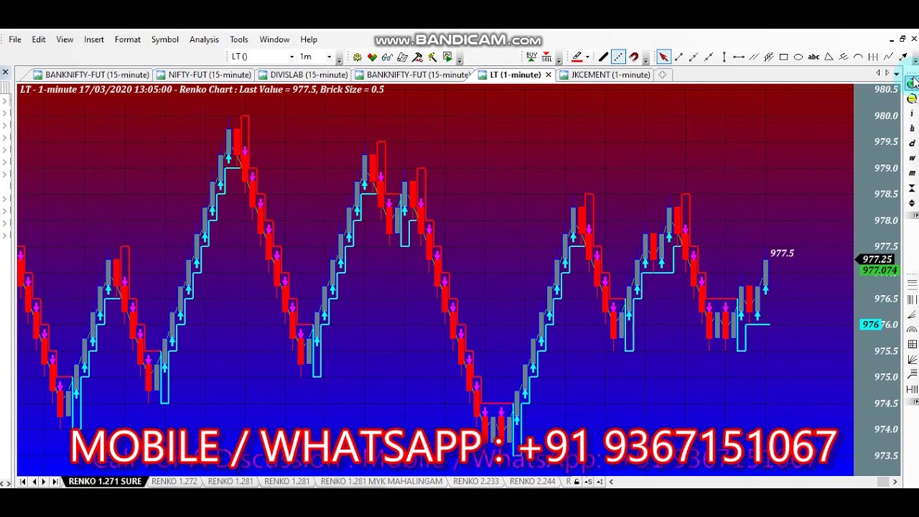
Task: Select the rectangle drawing tool
Action: pos(784,57)
